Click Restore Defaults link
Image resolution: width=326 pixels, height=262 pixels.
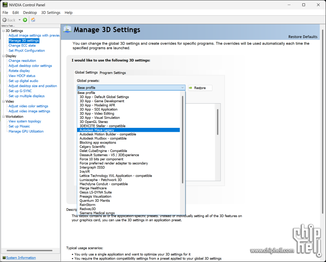point(303,37)
